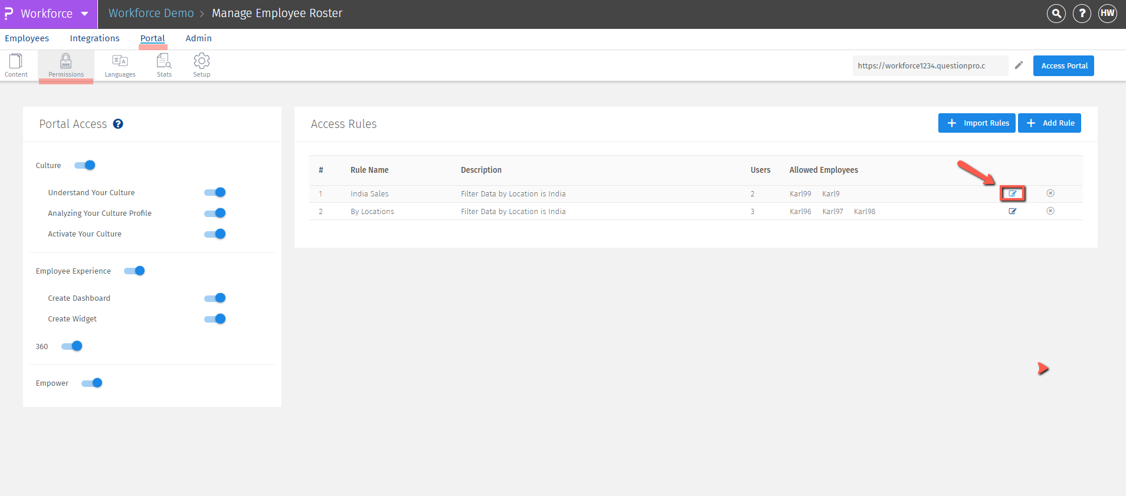The width and height of the screenshot is (1126, 496).
Task: Toggle the 360 switch
Action: click(72, 346)
